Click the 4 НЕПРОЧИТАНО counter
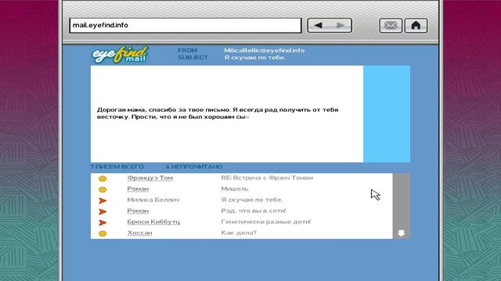The height and width of the screenshot is (281, 501). [x=194, y=166]
